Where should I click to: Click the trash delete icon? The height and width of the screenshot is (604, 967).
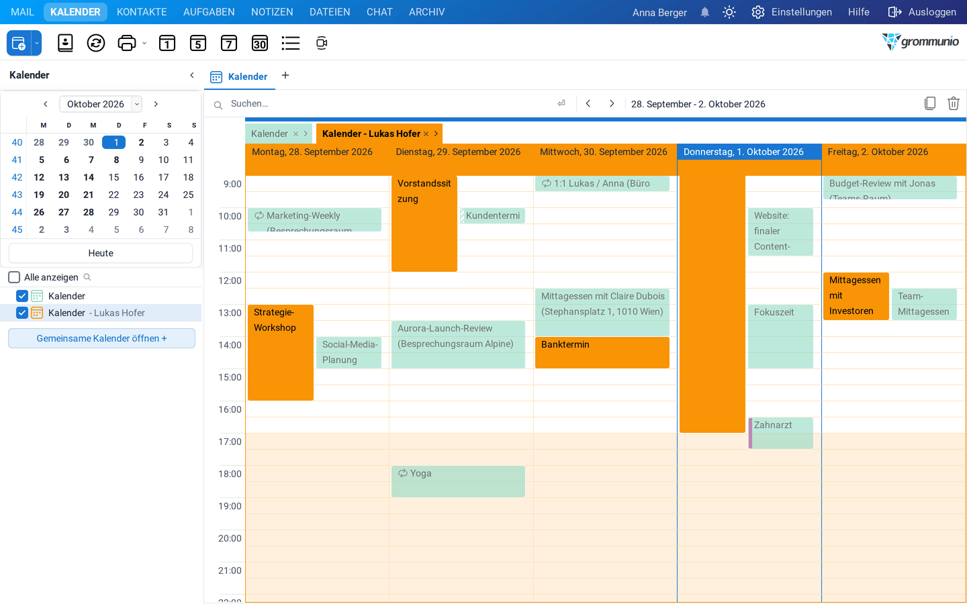[x=954, y=103]
